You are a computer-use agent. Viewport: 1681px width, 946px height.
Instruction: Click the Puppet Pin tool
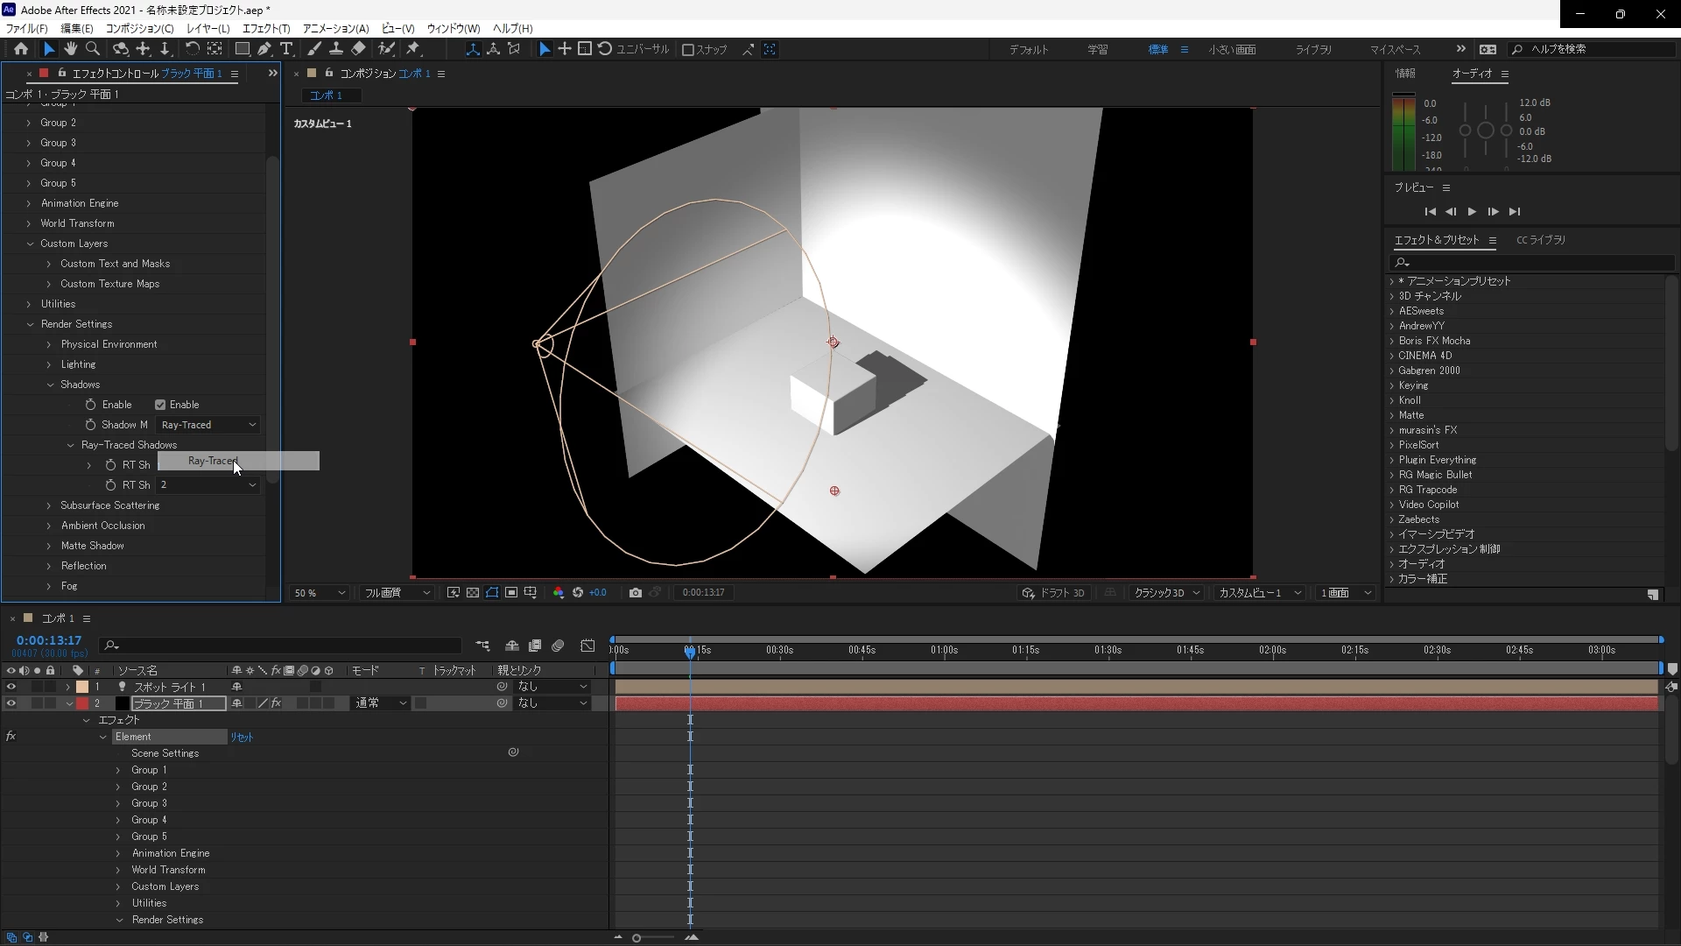(413, 49)
